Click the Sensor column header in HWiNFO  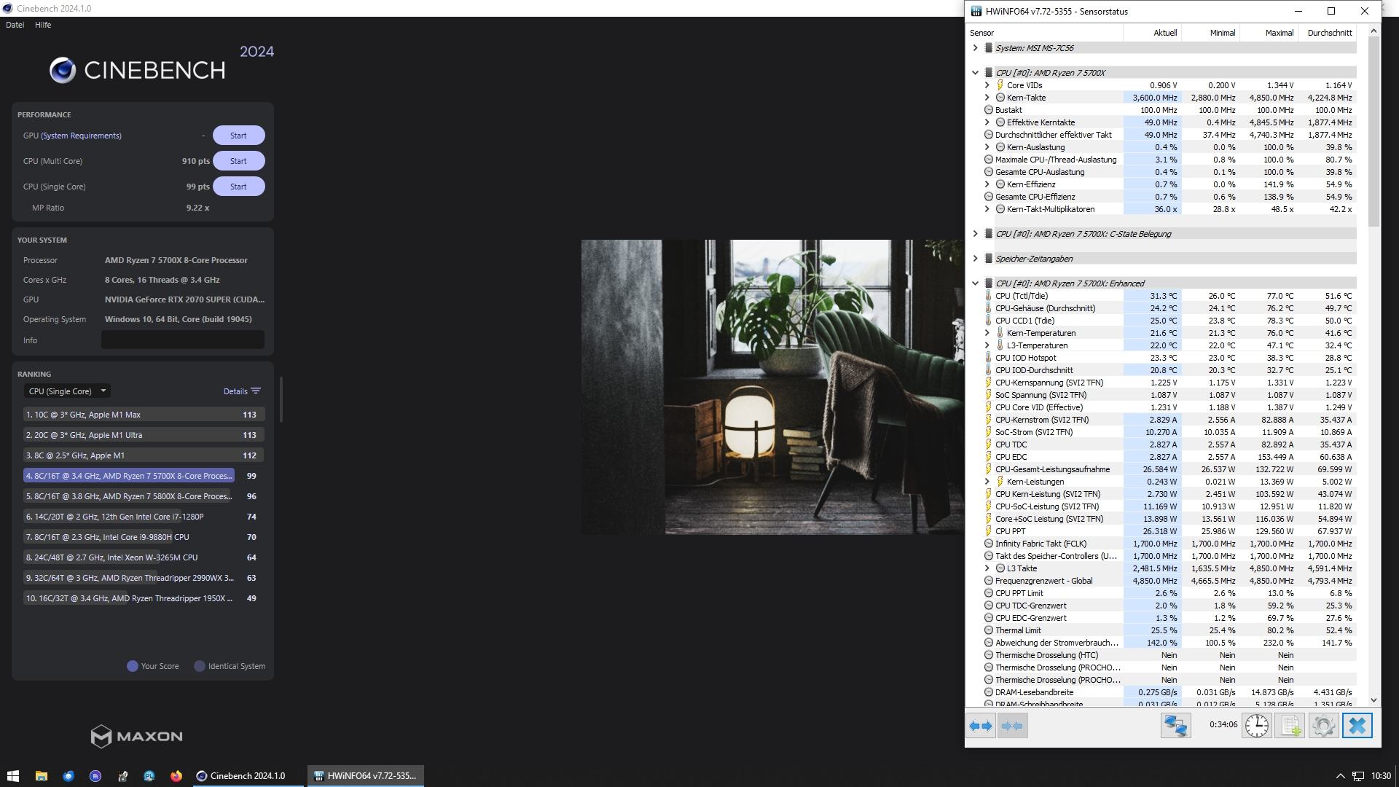(1045, 33)
